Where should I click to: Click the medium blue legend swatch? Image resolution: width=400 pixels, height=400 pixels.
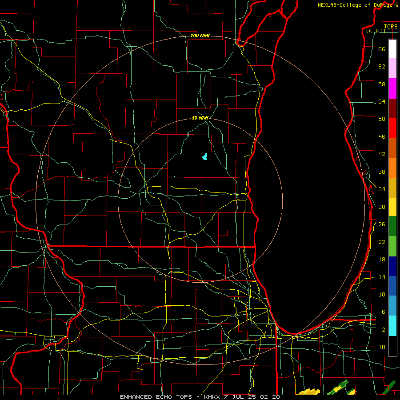click(392, 286)
